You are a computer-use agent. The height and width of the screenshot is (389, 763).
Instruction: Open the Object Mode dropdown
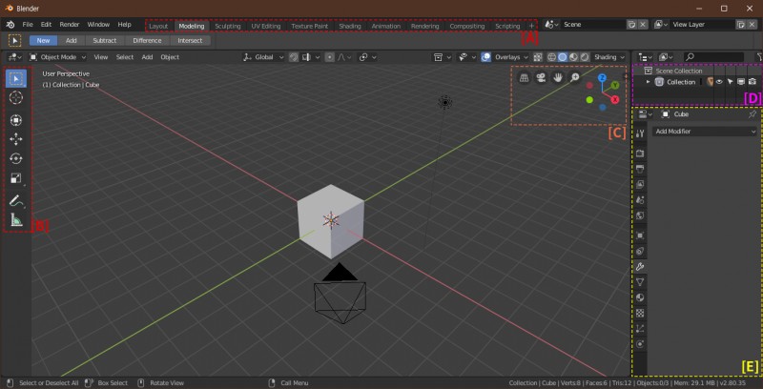coord(57,57)
